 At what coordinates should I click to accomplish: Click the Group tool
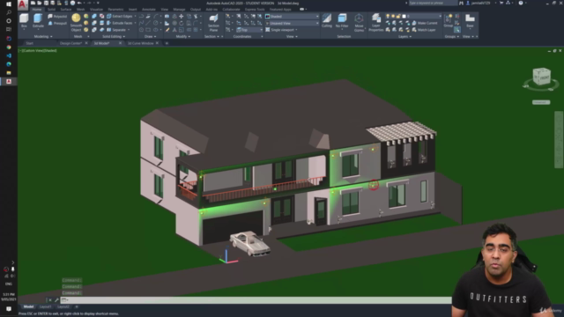coord(449,21)
